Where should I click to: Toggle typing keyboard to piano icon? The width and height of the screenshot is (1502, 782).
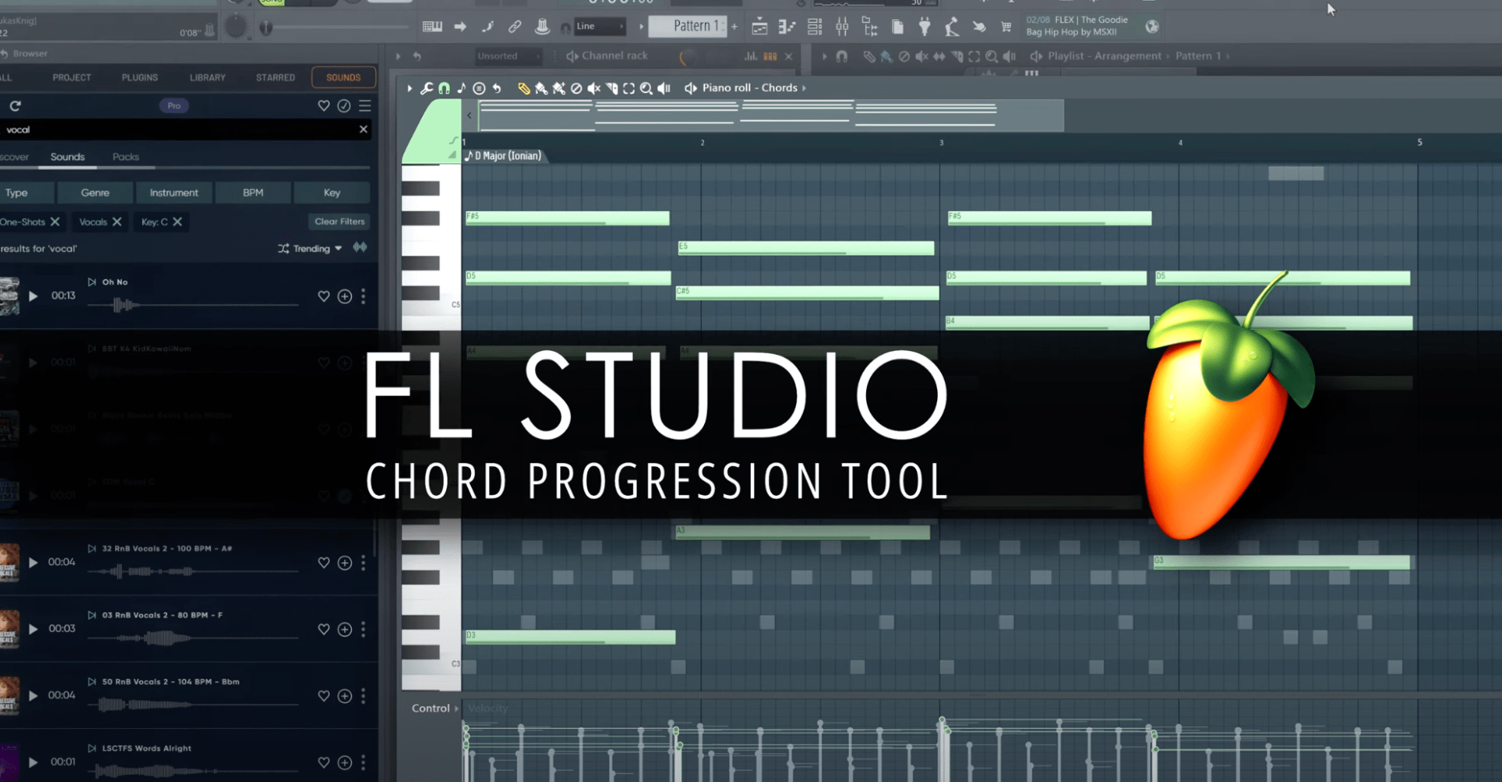(432, 27)
